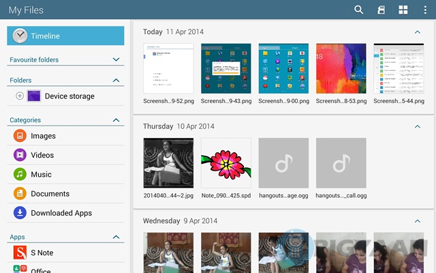The image size is (436, 273).
Task: Collapse the Categories section
Action: 116,120
